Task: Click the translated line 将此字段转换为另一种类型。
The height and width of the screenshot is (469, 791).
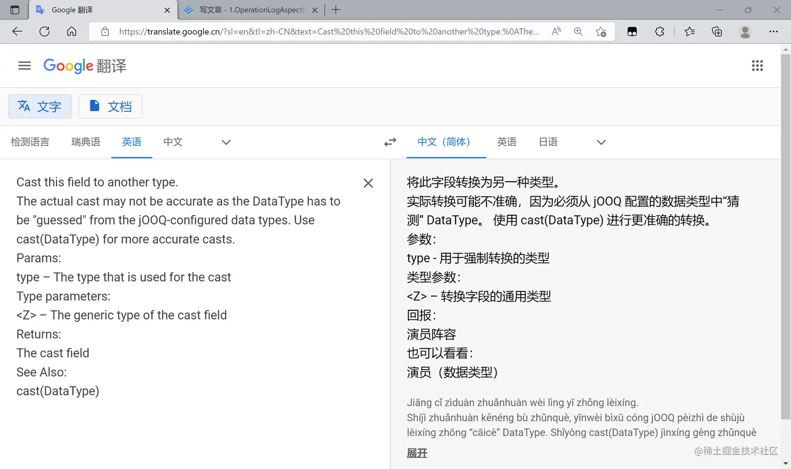Action: [484, 182]
